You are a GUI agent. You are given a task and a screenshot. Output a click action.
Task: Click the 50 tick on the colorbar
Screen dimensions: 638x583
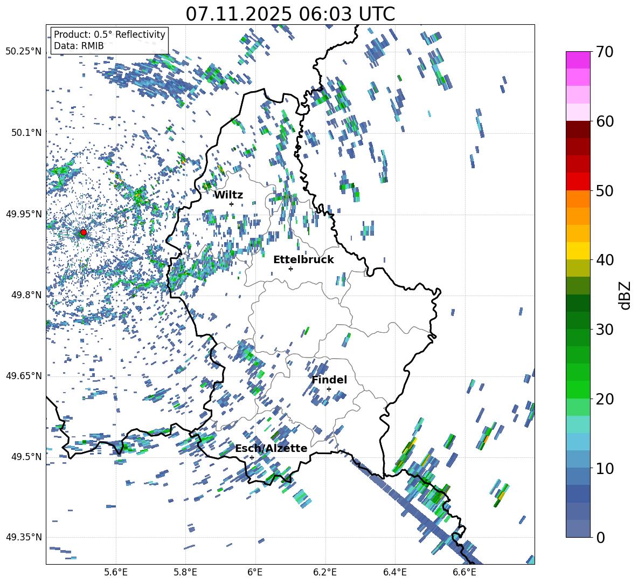tap(605, 190)
